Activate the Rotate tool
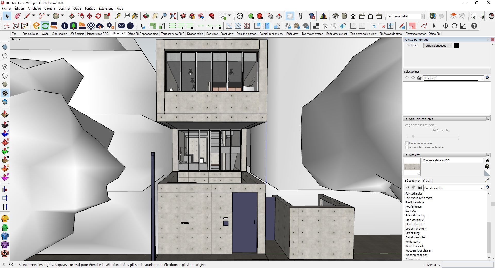Viewport: 495px width, 268px height. coord(98,16)
